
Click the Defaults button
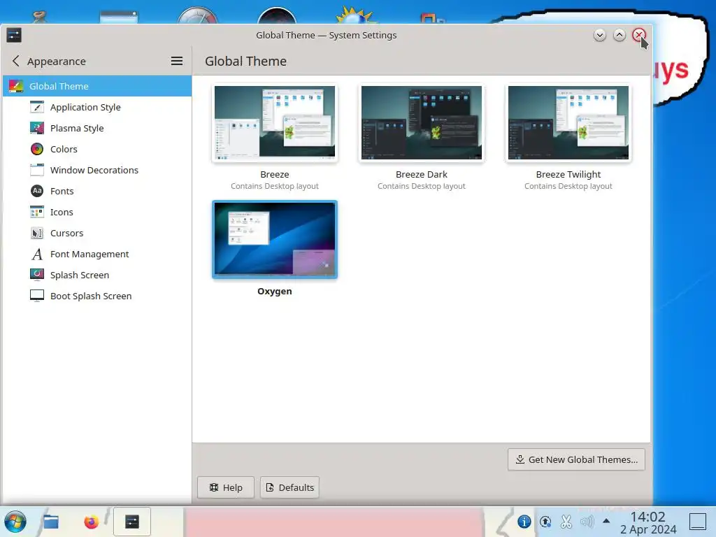coord(289,487)
